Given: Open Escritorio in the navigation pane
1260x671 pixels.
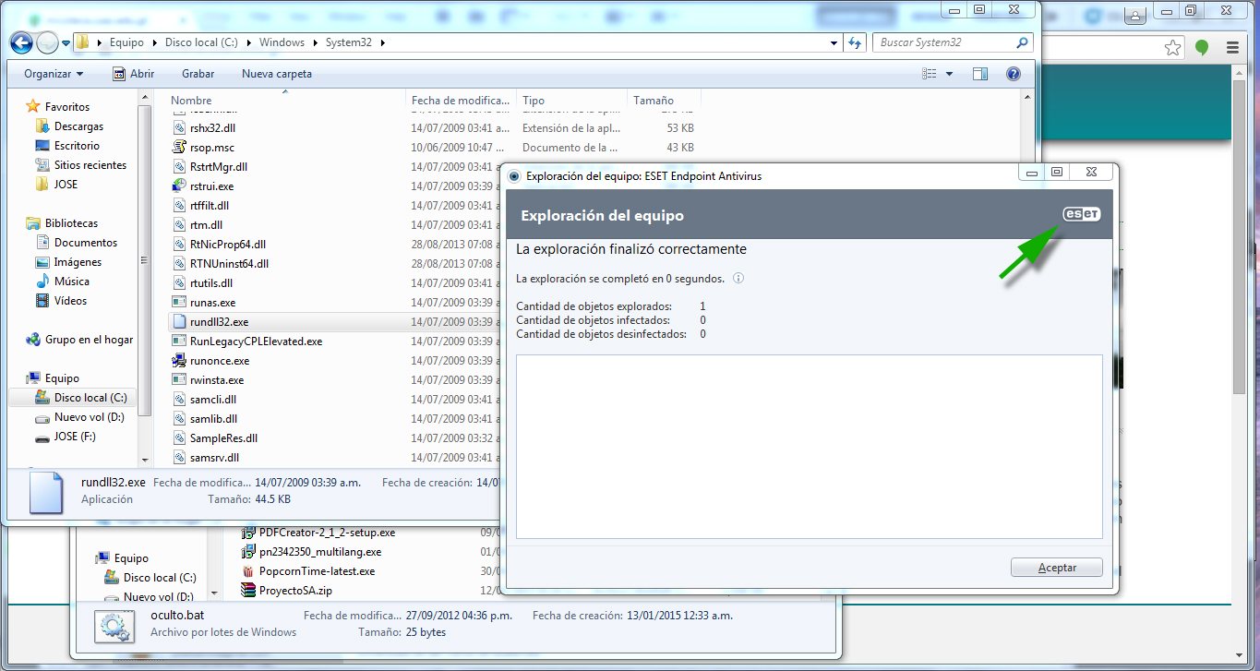Looking at the screenshot, I should pos(77,146).
